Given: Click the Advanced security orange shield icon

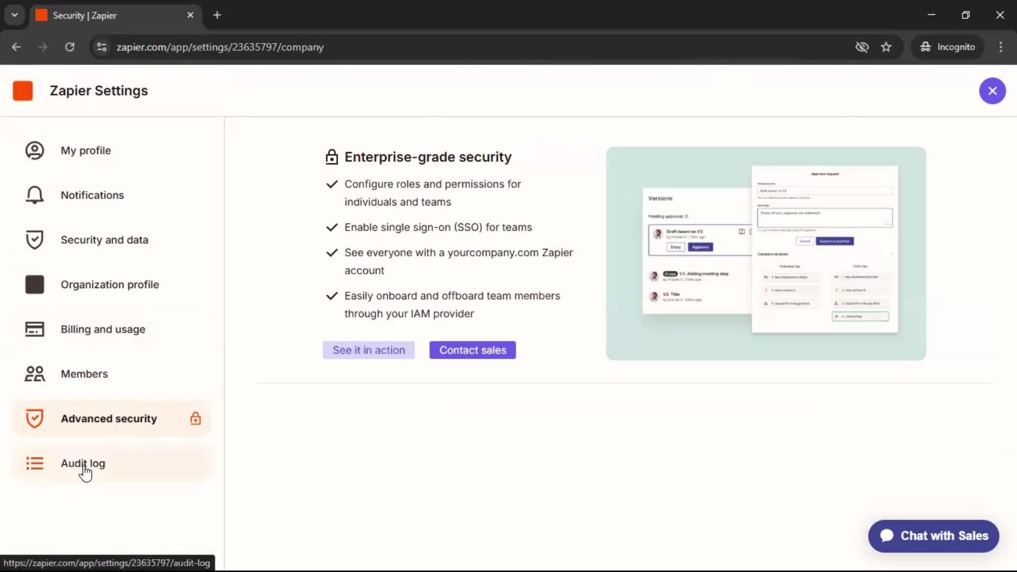Looking at the screenshot, I should pos(34,418).
